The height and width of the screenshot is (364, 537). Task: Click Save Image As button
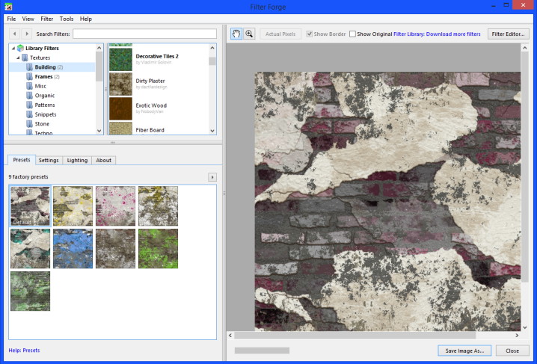(x=464, y=351)
